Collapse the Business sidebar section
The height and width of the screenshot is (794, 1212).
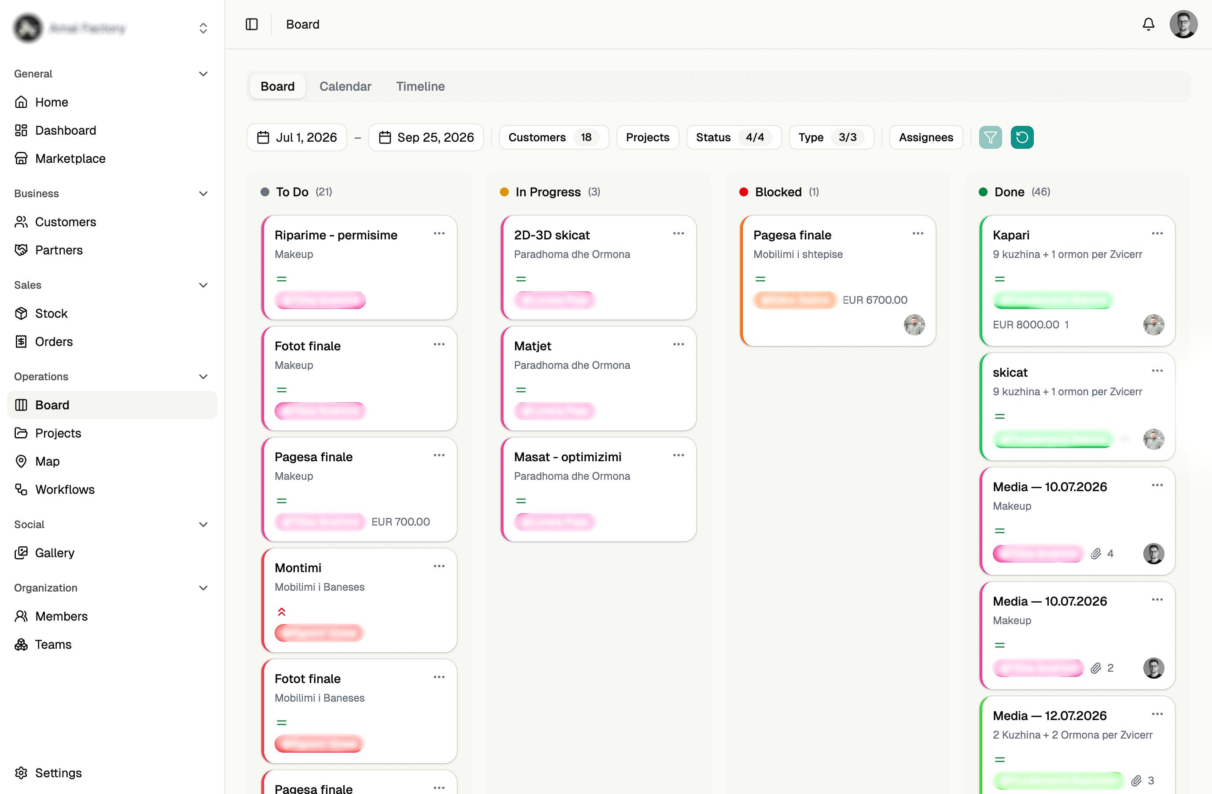click(203, 194)
